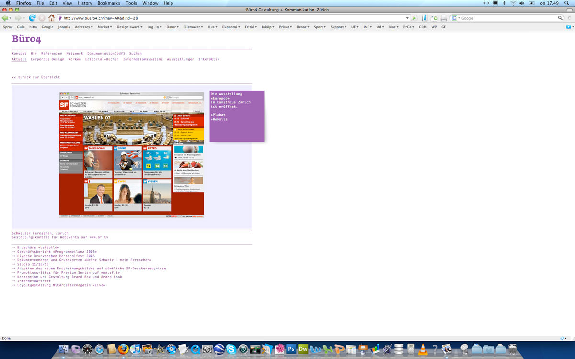Open the Plakat link in purple box
This screenshot has width=575, height=359.
[218, 115]
